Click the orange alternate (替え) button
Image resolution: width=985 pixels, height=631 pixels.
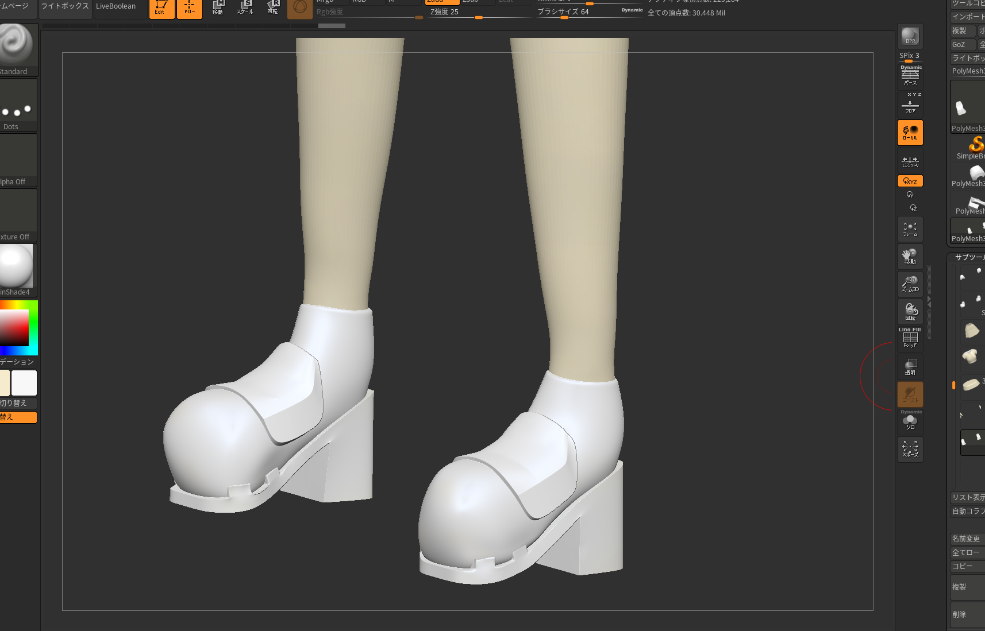[17, 417]
